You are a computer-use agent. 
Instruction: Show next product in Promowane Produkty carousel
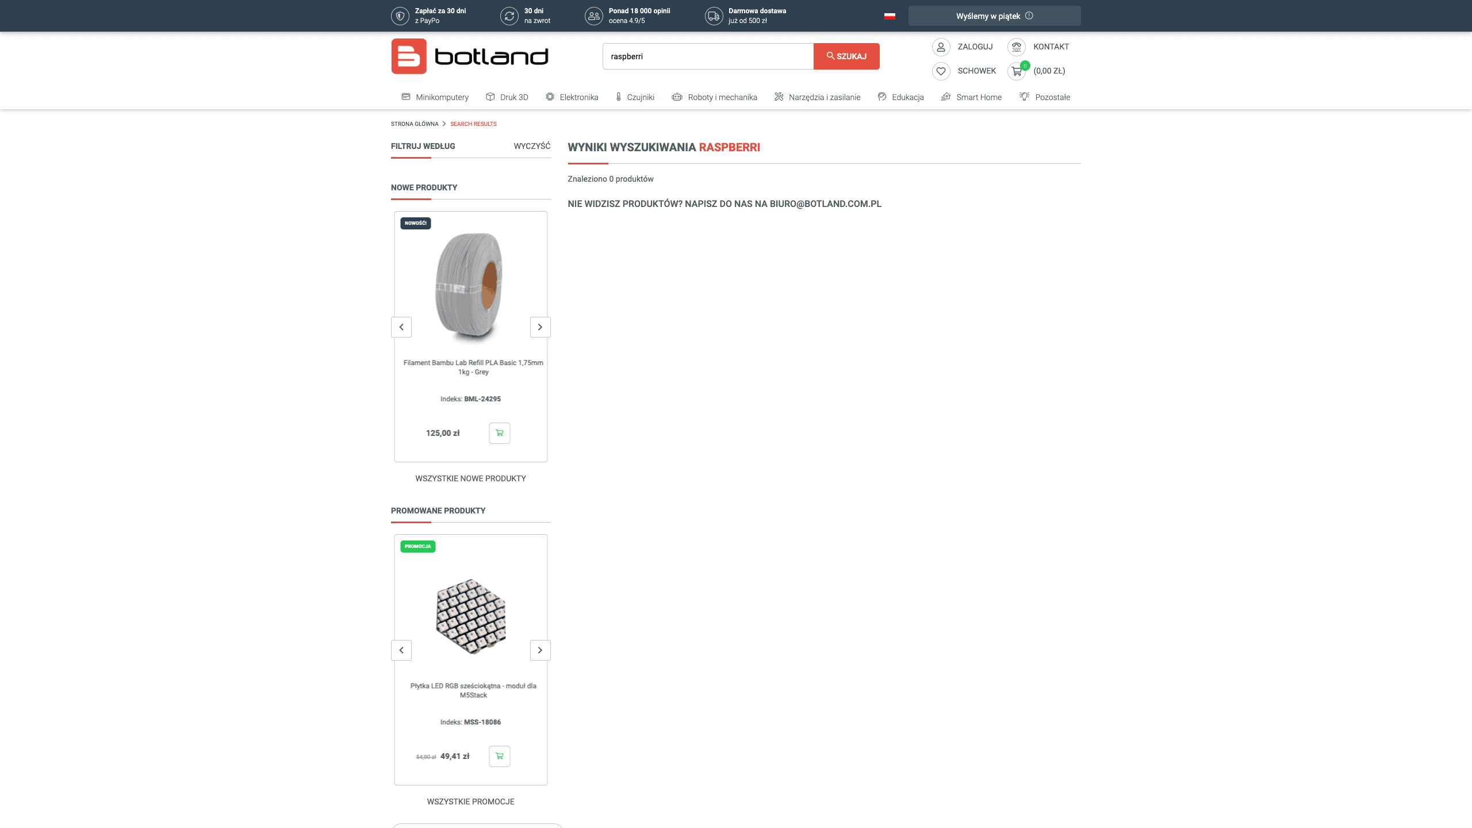(x=540, y=650)
